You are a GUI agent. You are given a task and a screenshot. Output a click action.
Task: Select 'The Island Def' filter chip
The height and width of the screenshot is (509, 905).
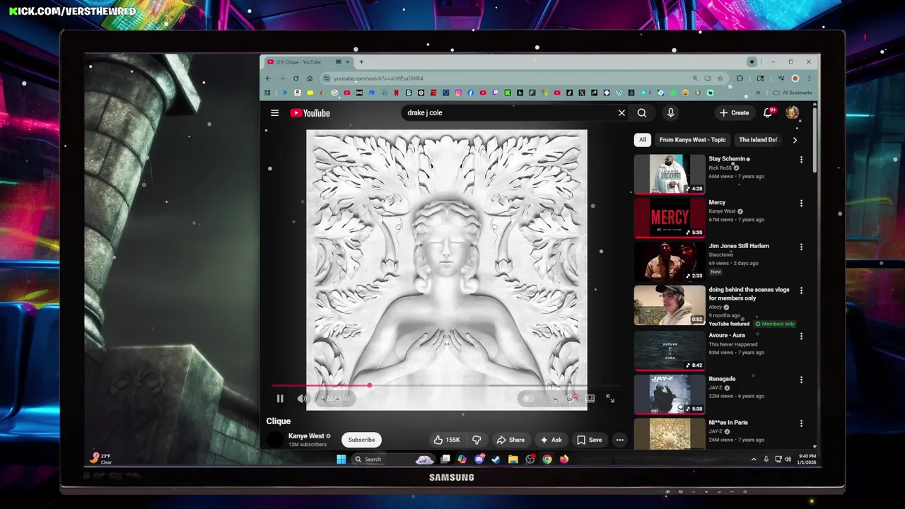point(758,140)
